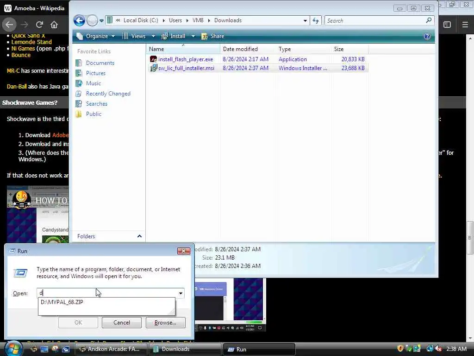Click the Documents folder icon
This screenshot has width=474, height=356.
(x=79, y=63)
